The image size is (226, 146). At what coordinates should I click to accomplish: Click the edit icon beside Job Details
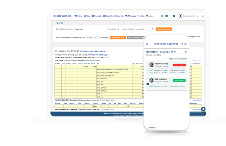coord(185,52)
